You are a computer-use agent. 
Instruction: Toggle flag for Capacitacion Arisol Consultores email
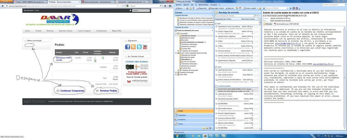click(257, 27)
